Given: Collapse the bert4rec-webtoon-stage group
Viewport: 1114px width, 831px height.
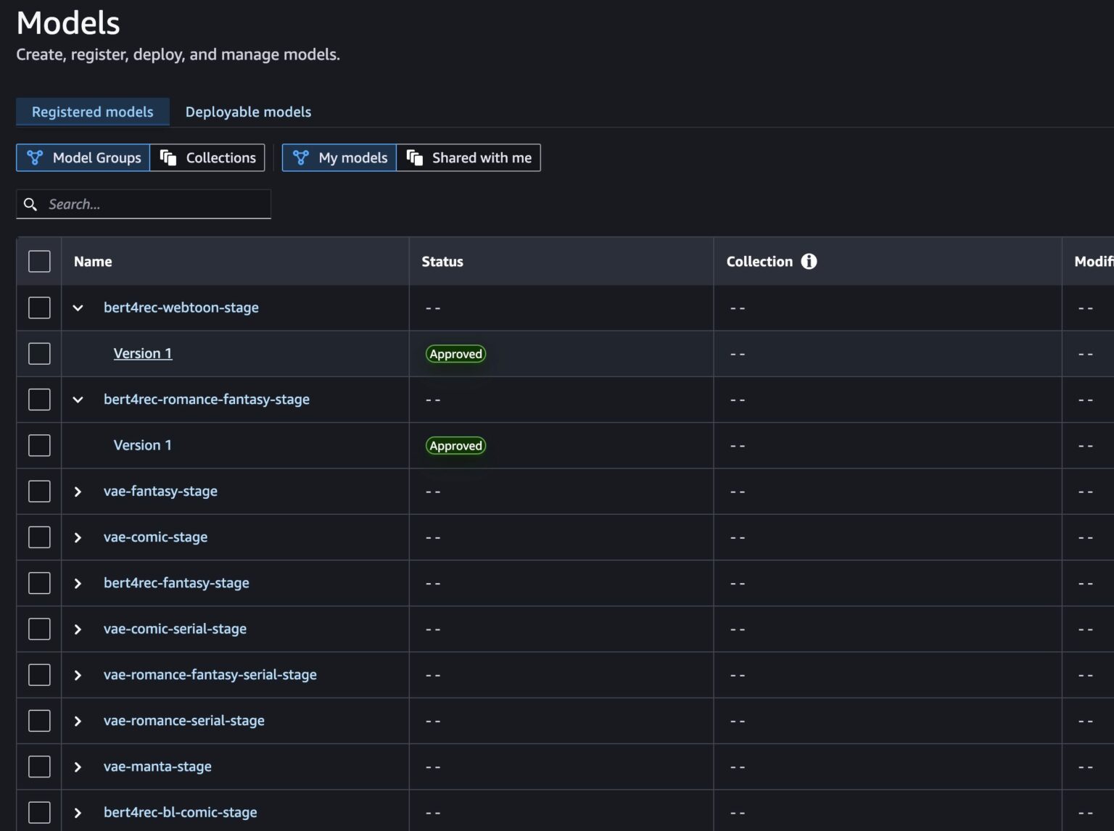Looking at the screenshot, I should 78,307.
